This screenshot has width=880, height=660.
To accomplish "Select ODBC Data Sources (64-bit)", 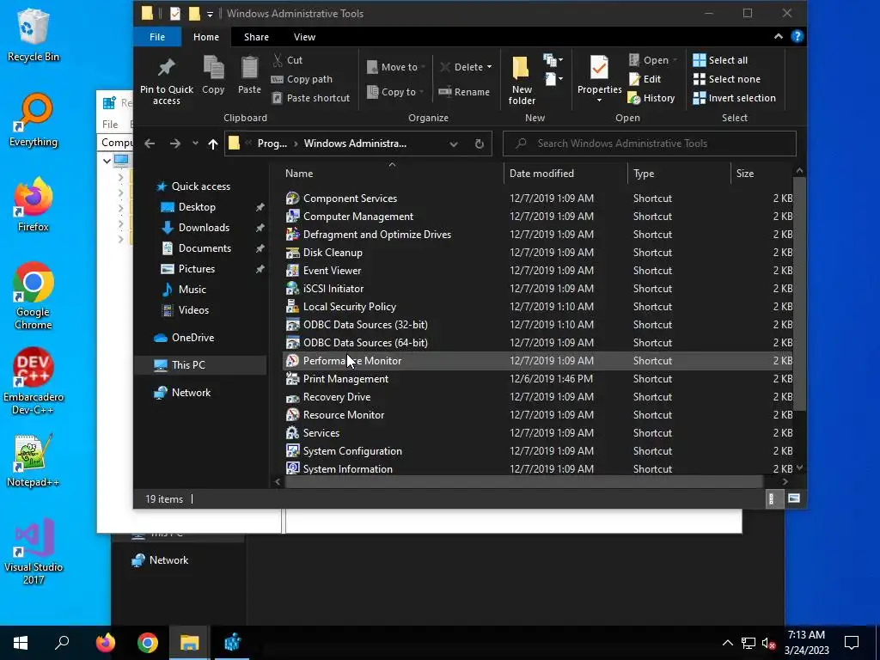I will pos(538,342).
